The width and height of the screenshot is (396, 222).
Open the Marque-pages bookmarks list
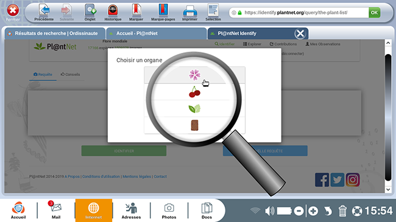click(163, 13)
